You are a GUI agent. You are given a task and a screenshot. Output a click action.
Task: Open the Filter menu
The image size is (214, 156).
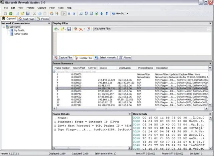click(52, 8)
